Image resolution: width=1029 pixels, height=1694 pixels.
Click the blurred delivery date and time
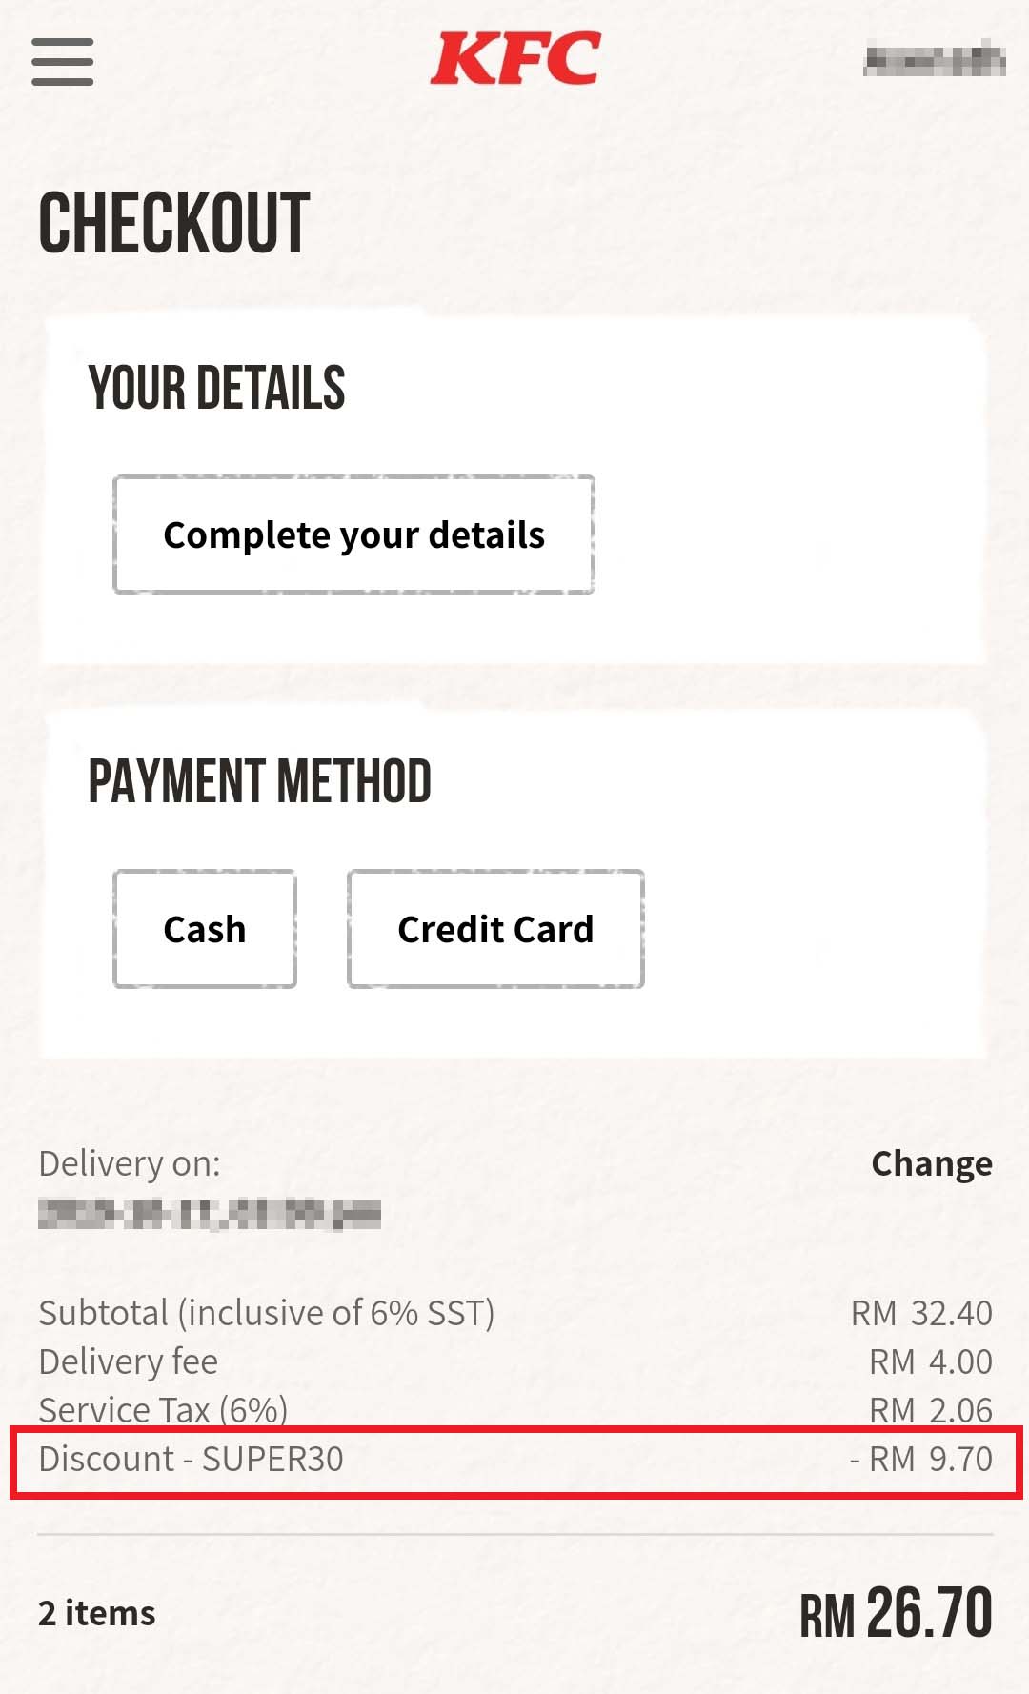click(x=210, y=1214)
